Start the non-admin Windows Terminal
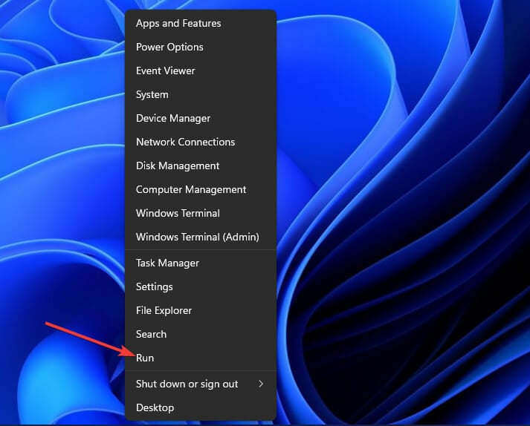Image resolution: width=530 pixels, height=426 pixels. (178, 213)
